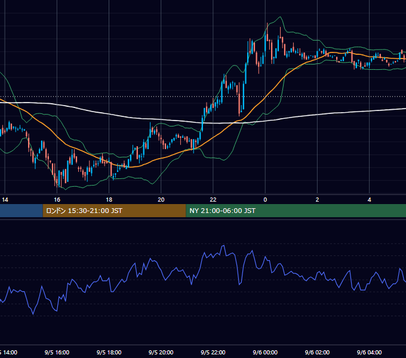Click hour label 0 on price chart axis
The width and height of the screenshot is (406, 358).
coord(265,199)
